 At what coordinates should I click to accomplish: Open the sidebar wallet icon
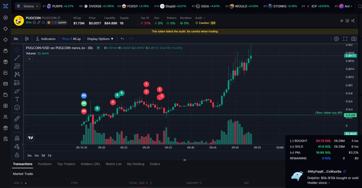[x=5, y=95]
